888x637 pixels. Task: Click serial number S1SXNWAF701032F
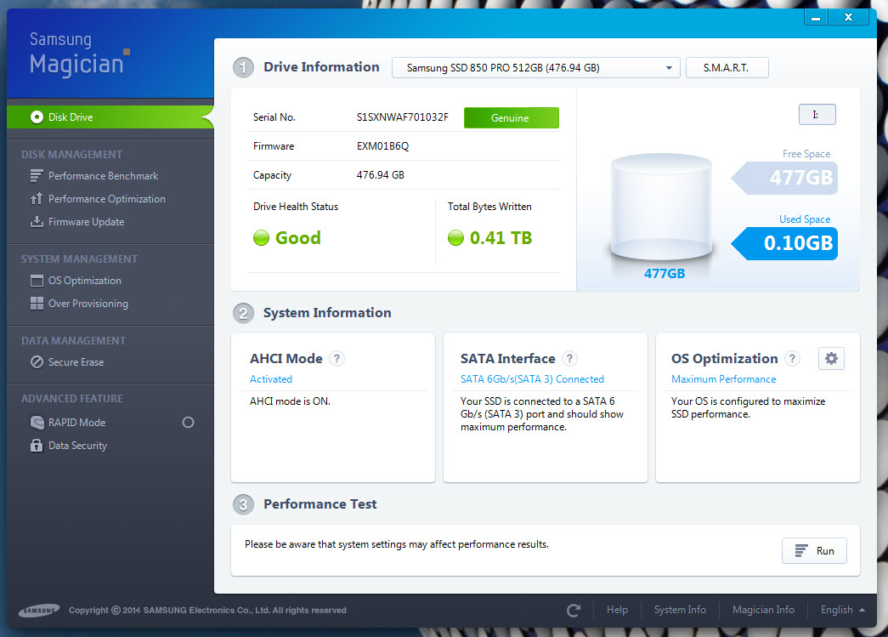pyautogui.click(x=402, y=117)
